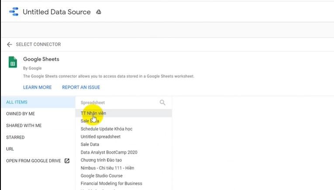Click the Data Studio logo icon
The height and width of the screenshot is (190, 334).
click(14, 12)
